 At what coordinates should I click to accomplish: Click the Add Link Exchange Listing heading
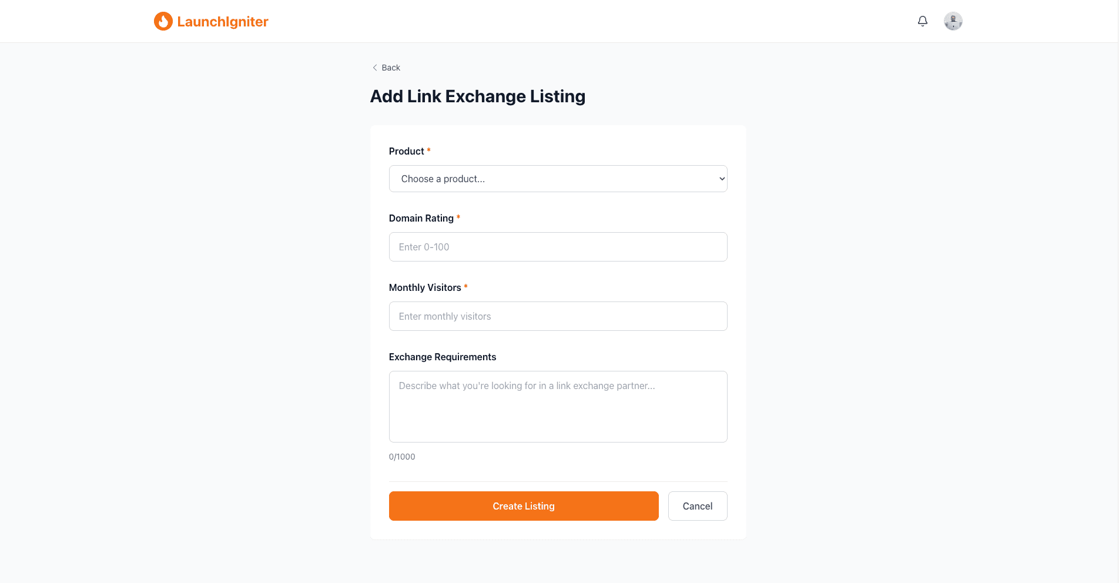477,96
